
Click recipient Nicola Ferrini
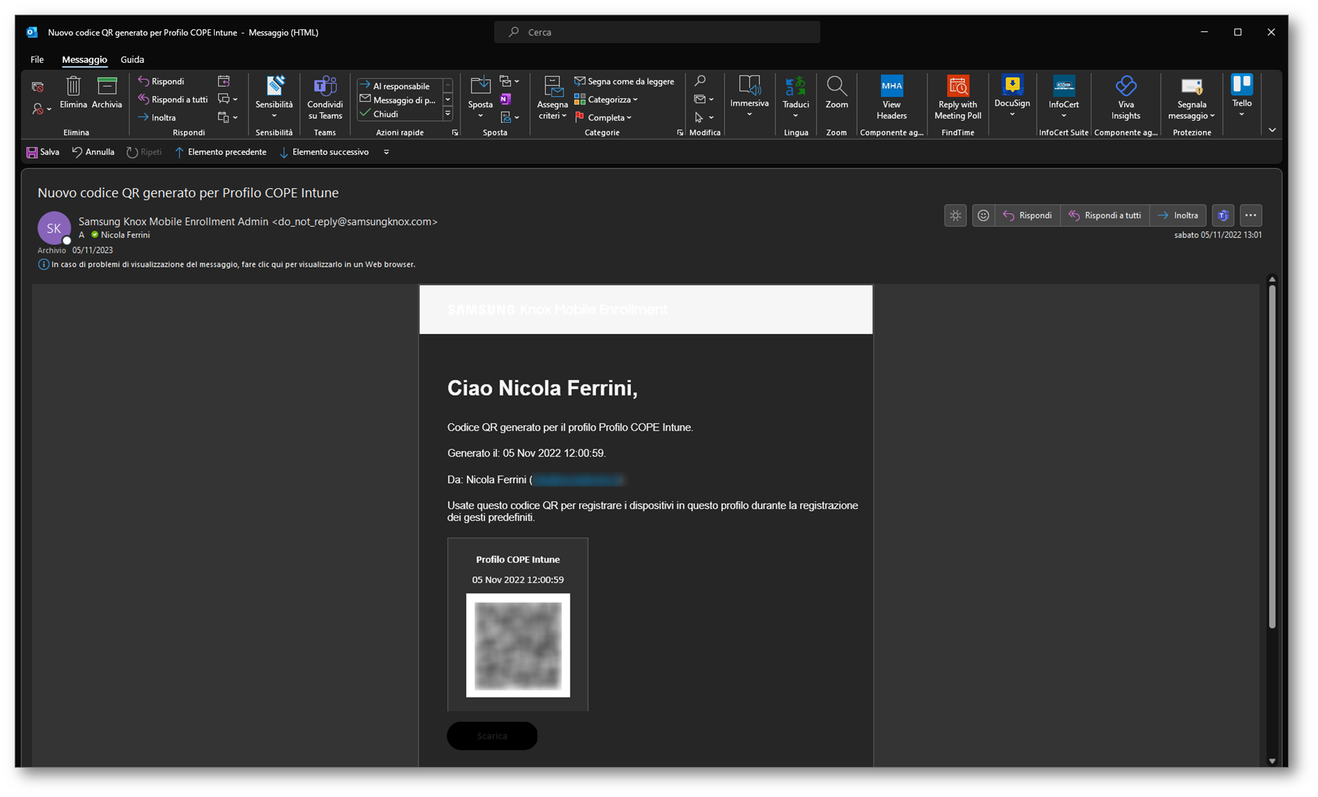point(125,235)
